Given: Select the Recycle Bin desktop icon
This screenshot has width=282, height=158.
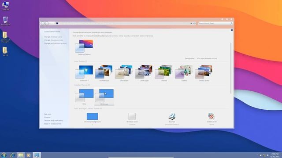Looking at the screenshot, I should tap(5, 21).
